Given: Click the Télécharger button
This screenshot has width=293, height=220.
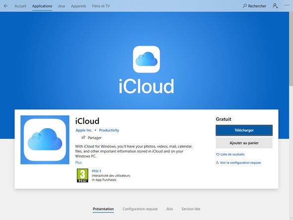Looking at the screenshot, I should point(244,130).
